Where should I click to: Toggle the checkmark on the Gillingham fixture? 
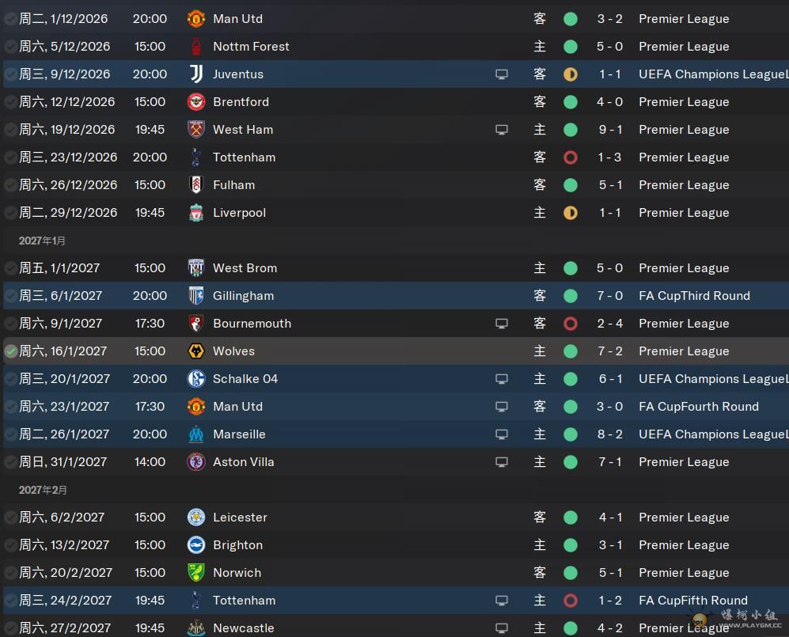click(x=11, y=296)
